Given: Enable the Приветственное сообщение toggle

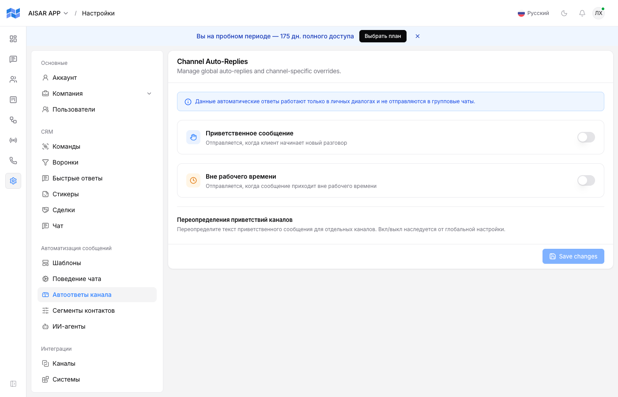Looking at the screenshot, I should [x=586, y=137].
